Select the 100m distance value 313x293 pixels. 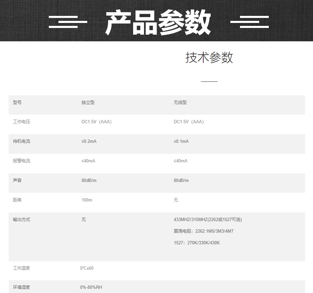point(87,200)
